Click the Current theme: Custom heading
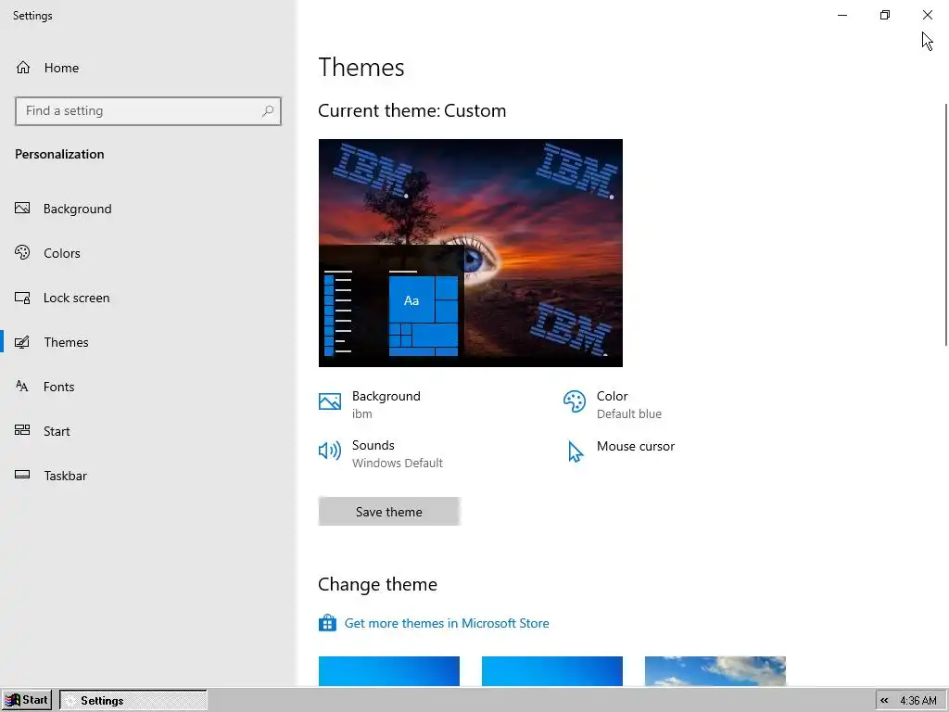949x712 pixels. click(x=412, y=111)
